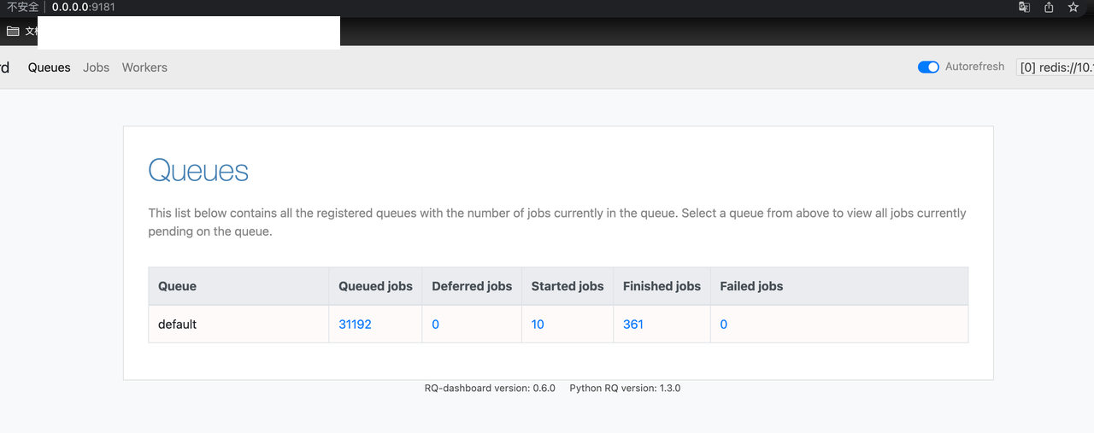Click the Queue column header
The height and width of the screenshot is (433, 1094).
click(238, 286)
